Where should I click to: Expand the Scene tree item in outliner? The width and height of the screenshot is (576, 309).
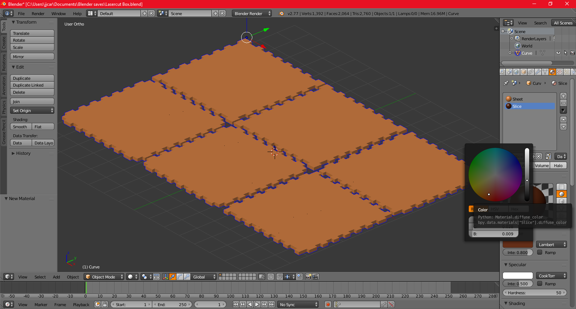point(503,31)
